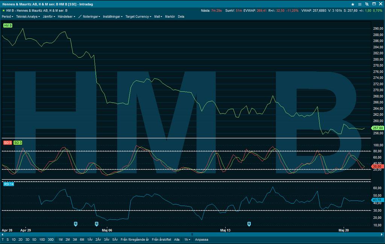Click the Maj 13 date axis label
The height and width of the screenshot is (244, 385).
tap(225, 230)
